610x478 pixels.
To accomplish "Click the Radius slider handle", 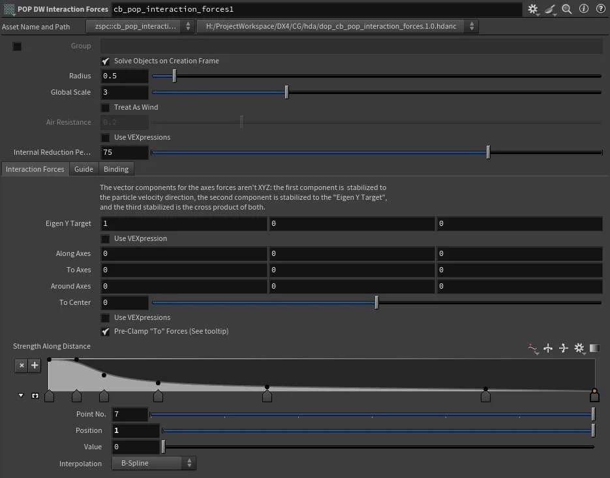I will 175,76.
